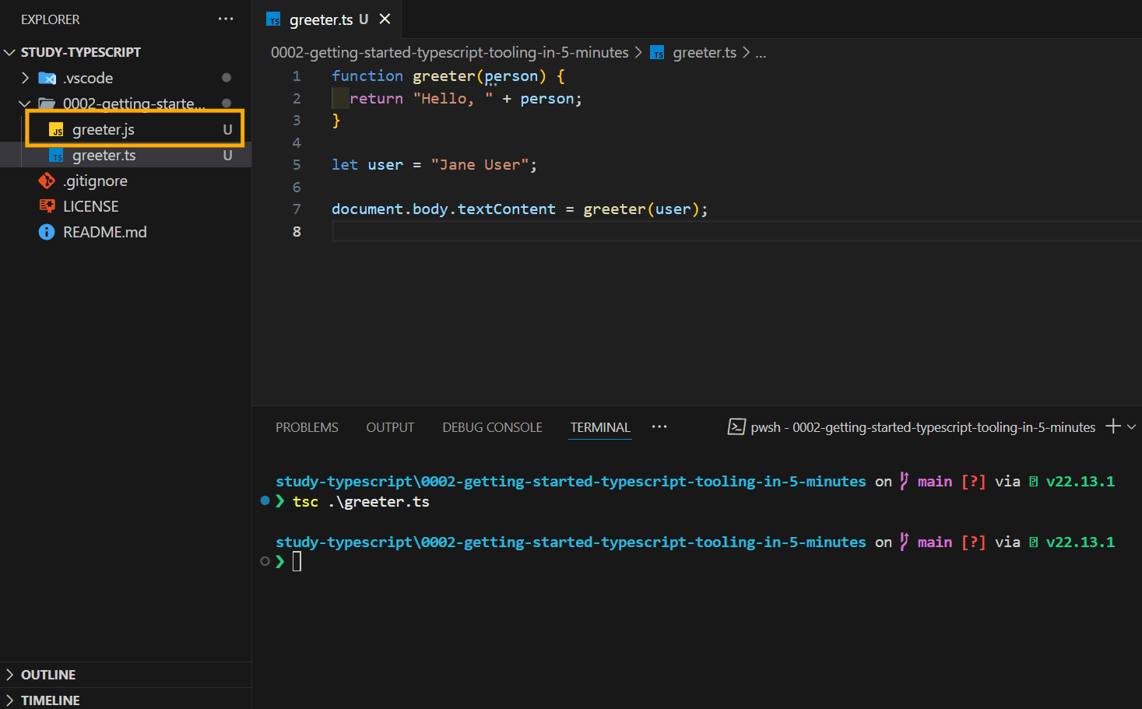Click the terminal prompt input cursor
The height and width of the screenshot is (709, 1142).
pos(297,561)
